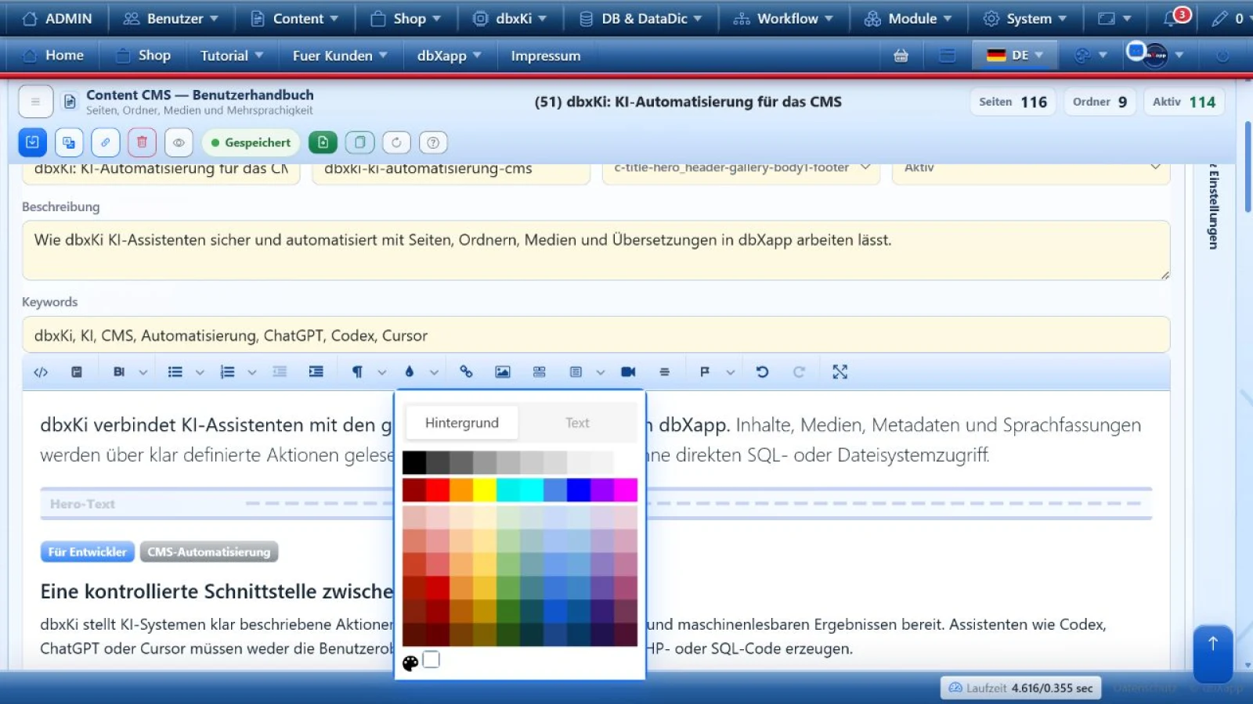Click the red trash delete icon
The width and height of the screenshot is (1253, 704).
pos(142,142)
